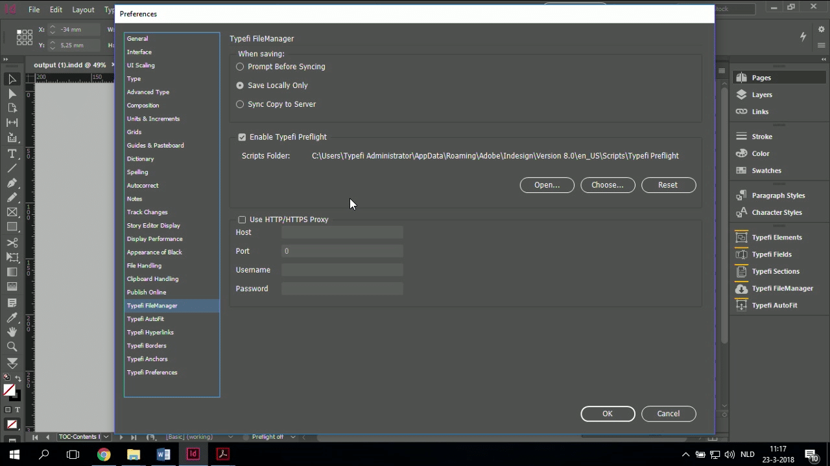Select the Direct Selection tool
Image resolution: width=830 pixels, height=466 pixels.
(x=12, y=94)
